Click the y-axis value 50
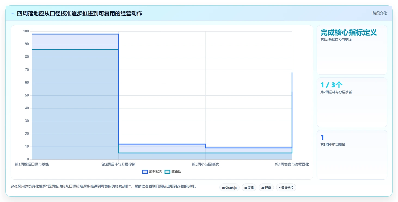Viewport: 398px width, 202px height. pyautogui.click(x=27, y=95)
